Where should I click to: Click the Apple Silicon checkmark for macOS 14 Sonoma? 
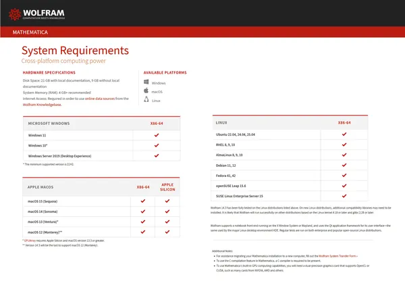167,211
